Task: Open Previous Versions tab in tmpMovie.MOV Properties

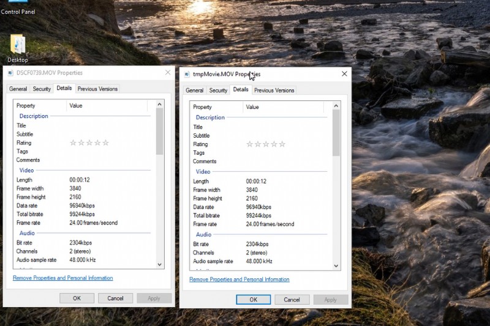Action: (x=274, y=91)
